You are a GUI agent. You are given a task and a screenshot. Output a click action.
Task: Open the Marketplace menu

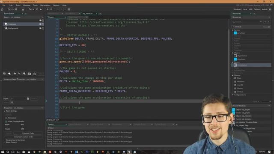pos(45,6)
